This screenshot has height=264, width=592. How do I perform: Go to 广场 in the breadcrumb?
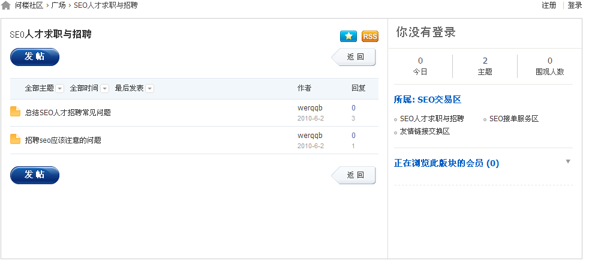tap(58, 5)
